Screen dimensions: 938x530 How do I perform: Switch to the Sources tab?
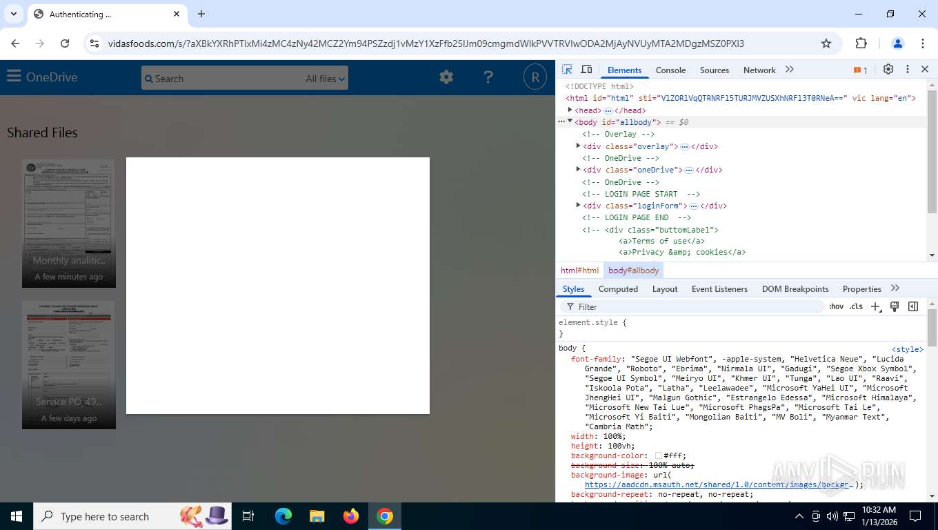[x=715, y=70]
